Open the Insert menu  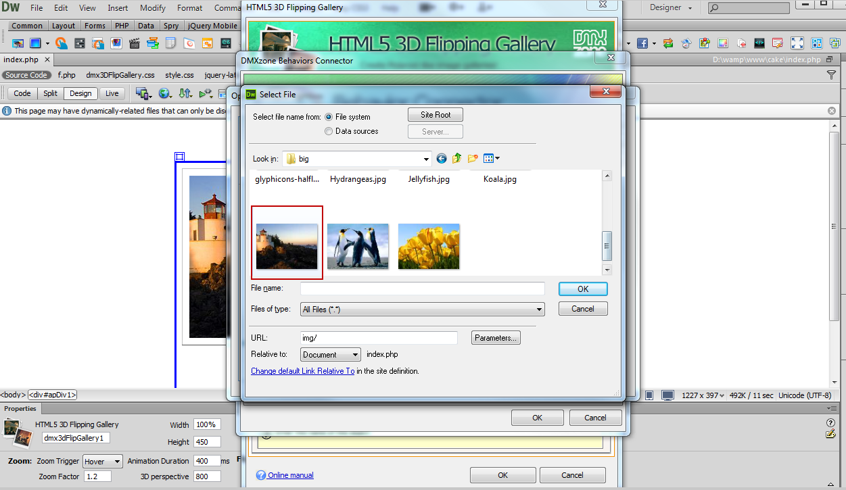118,8
